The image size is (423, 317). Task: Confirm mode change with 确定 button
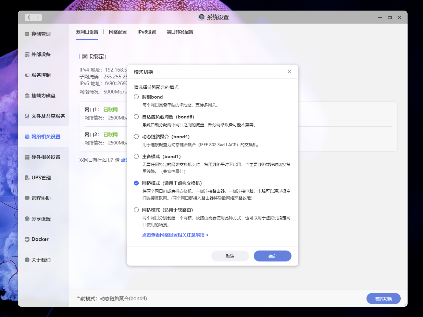click(272, 256)
